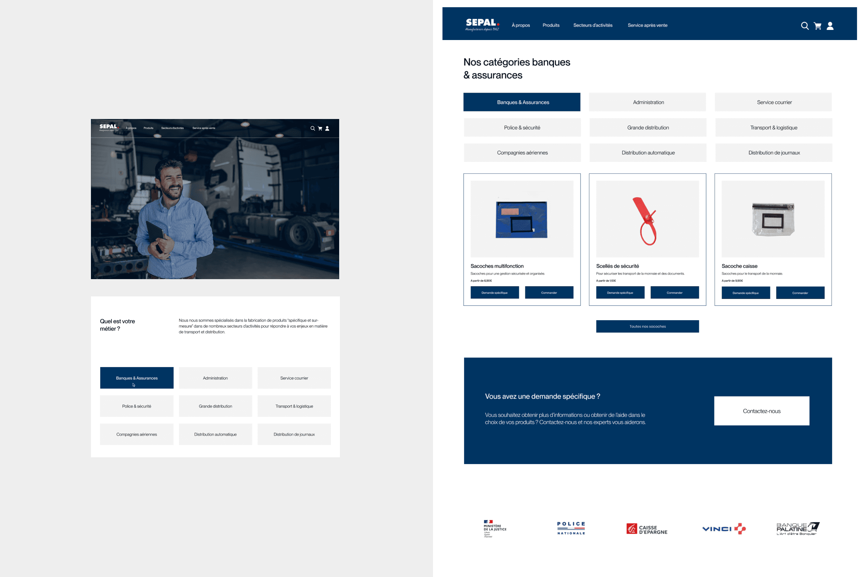Click the user account icon in large header
Viewport: 866px width, 577px height.
pyautogui.click(x=830, y=26)
